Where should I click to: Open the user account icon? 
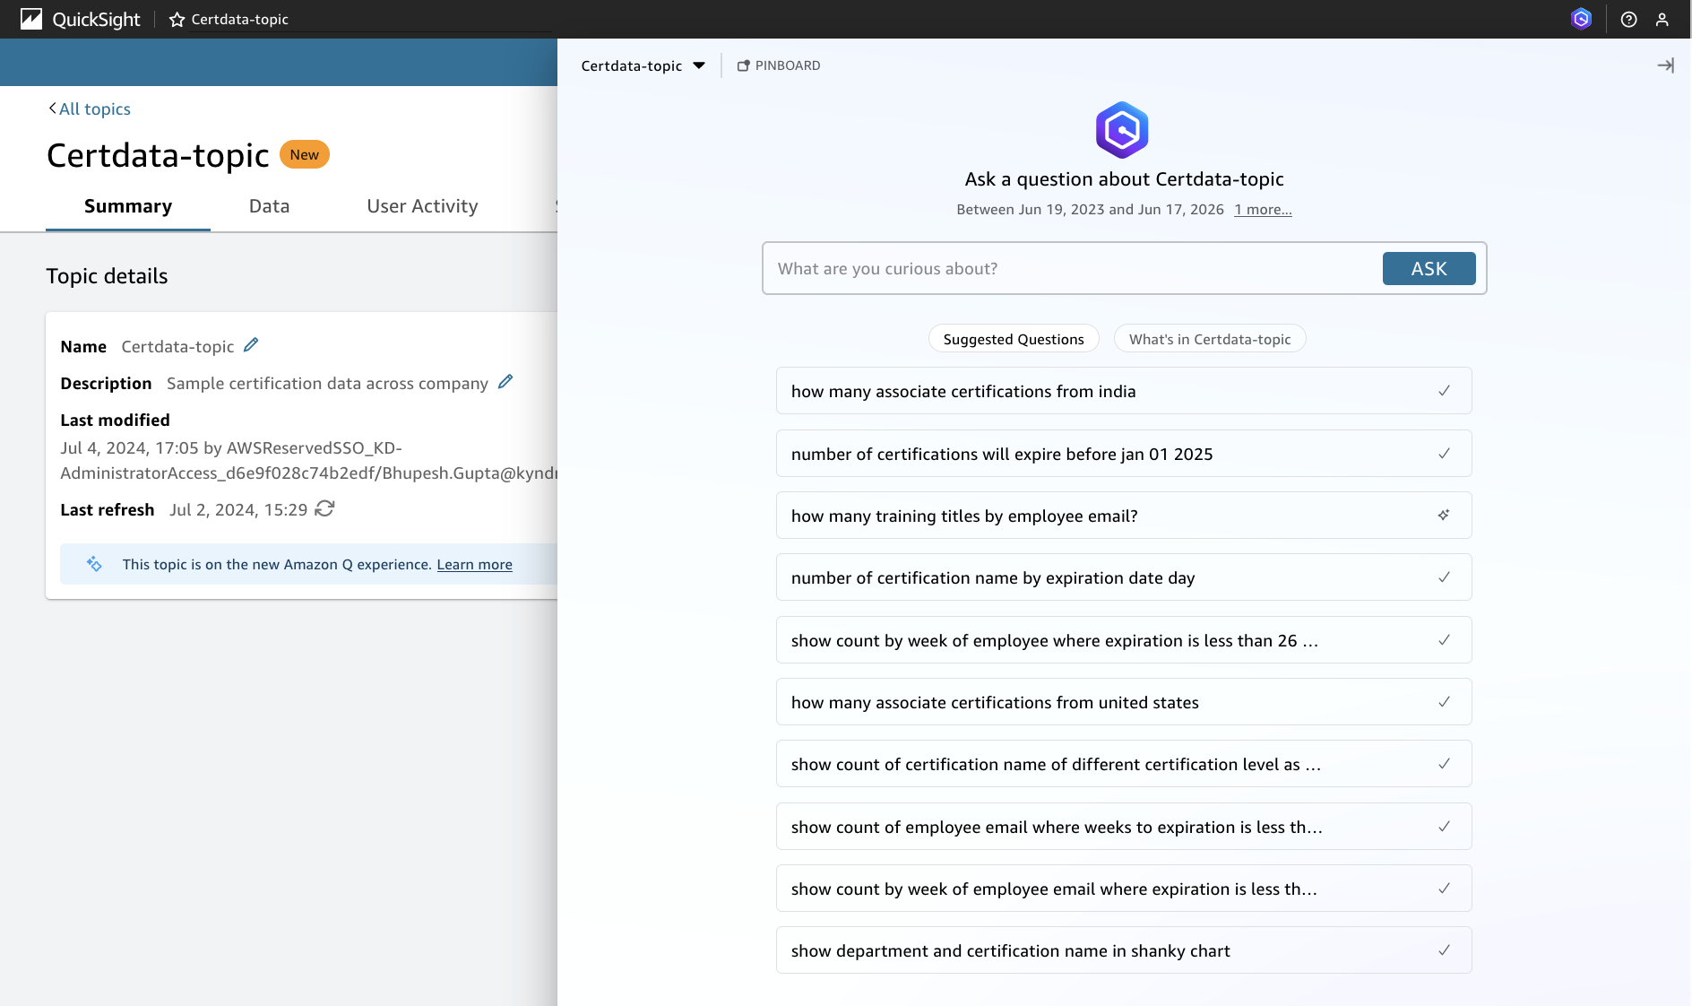[x=1662, y=20]
